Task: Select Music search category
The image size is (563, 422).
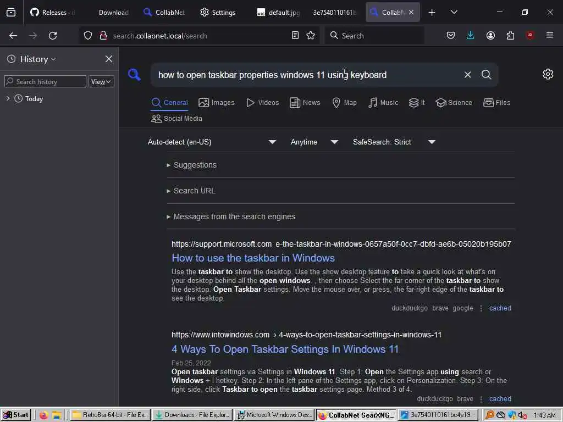Action: (383, 103)
